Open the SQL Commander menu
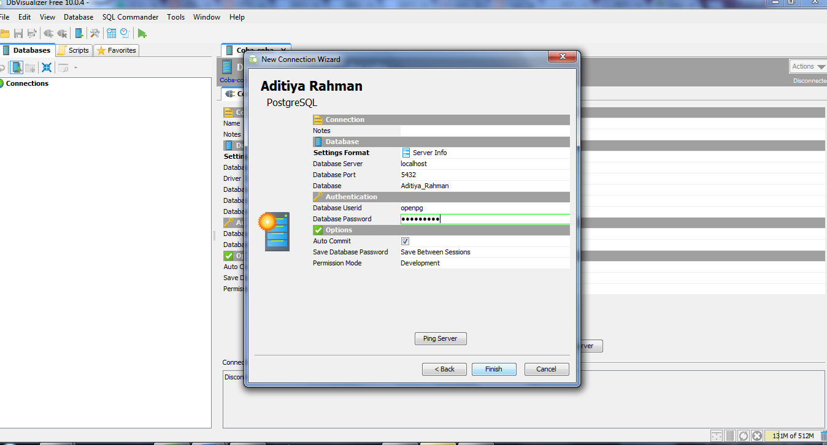The image size is (827, 445). click(x=130, y=17)
